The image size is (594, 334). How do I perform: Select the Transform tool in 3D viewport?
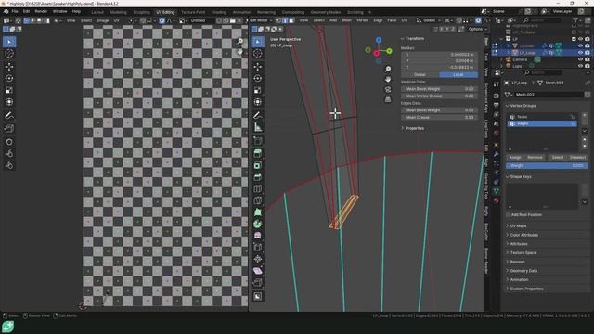click(x=258, y=102)
